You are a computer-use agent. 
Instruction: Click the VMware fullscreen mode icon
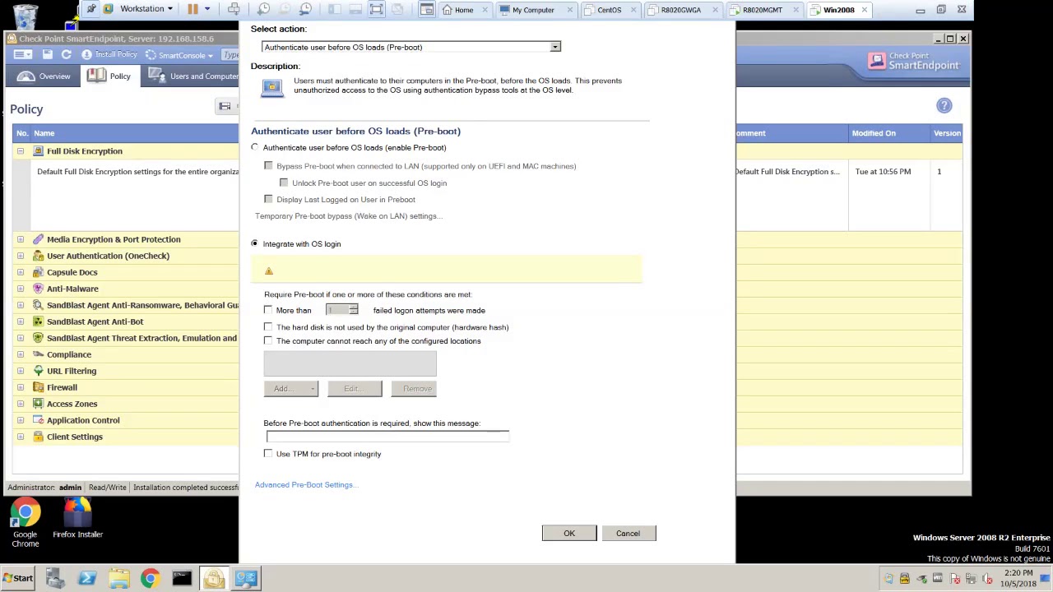[376, 9]
